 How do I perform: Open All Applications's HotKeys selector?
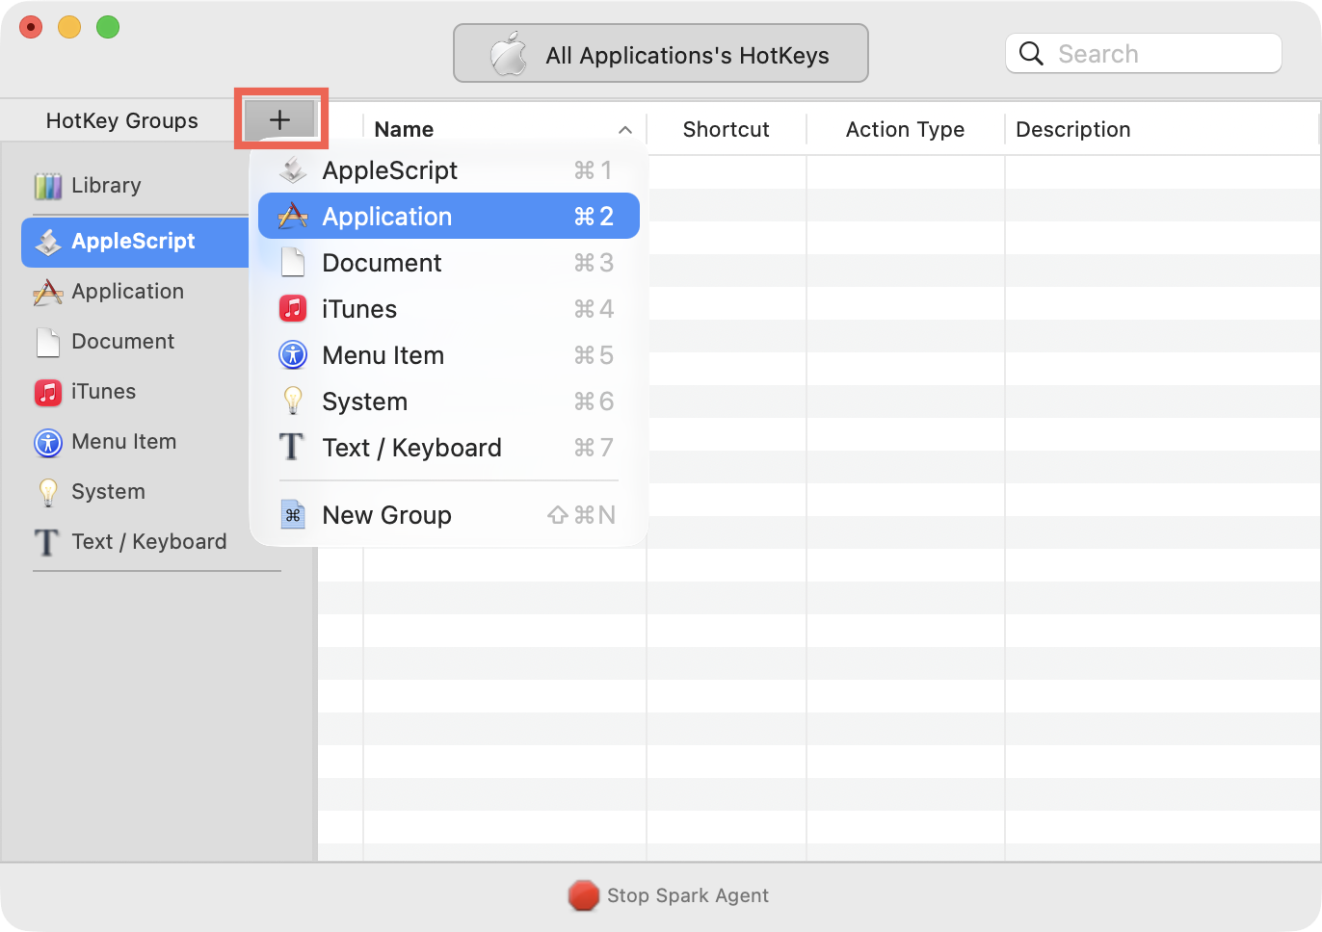click(661, 54)
